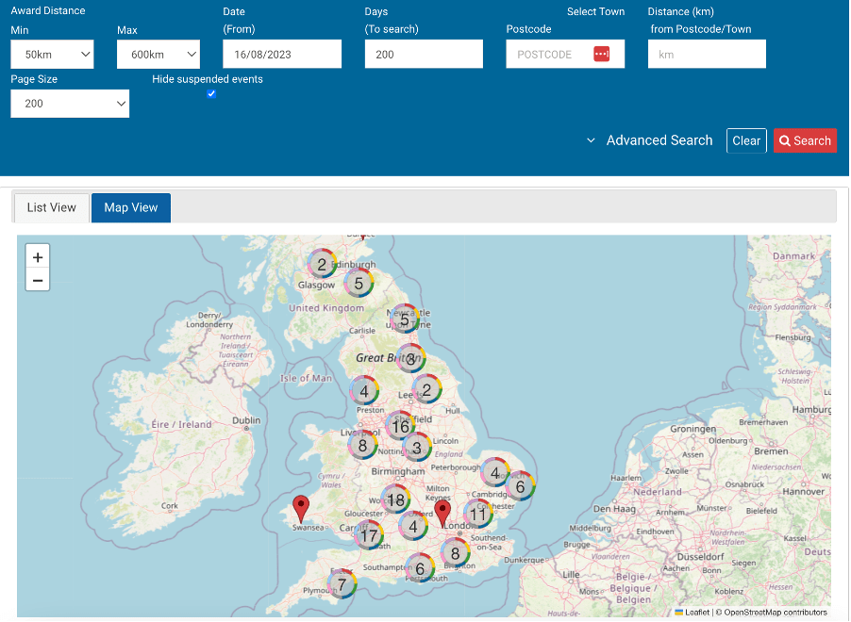Open the cluster of 2 near Glasgow
Screen dimensions: 851x622
(x=322, y=264)
